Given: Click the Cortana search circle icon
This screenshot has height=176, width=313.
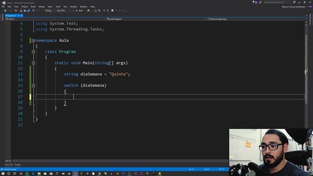Looking at the screenshot, I should [x=9, y=174].
